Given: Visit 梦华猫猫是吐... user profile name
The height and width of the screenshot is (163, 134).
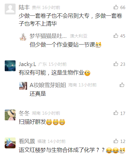Looking at the screenshot, I should tap(48, 36).
